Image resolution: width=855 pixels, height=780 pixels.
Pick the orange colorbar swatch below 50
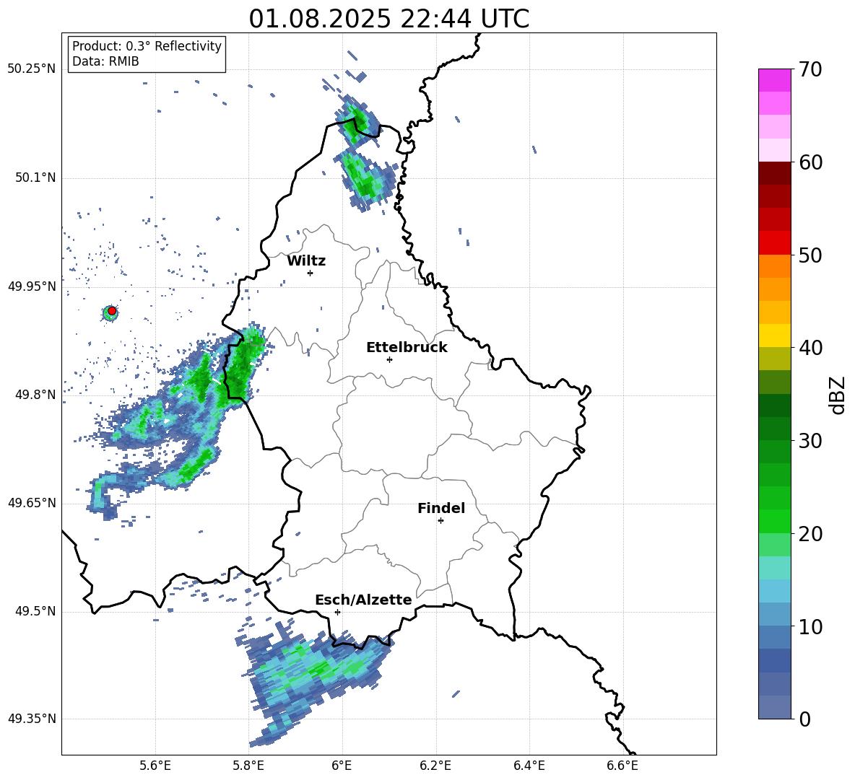tap(775, 266)
